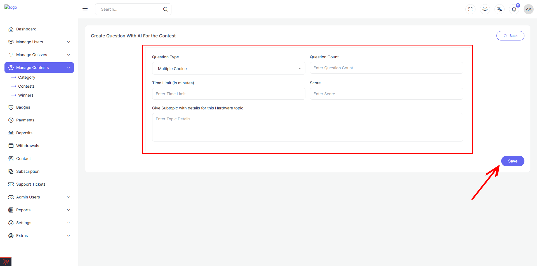The image size is (537, 266).
Task: Click the notification count badge
Action: click(x=518, y=5)
